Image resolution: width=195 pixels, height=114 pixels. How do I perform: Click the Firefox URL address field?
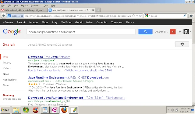point(78,16)
